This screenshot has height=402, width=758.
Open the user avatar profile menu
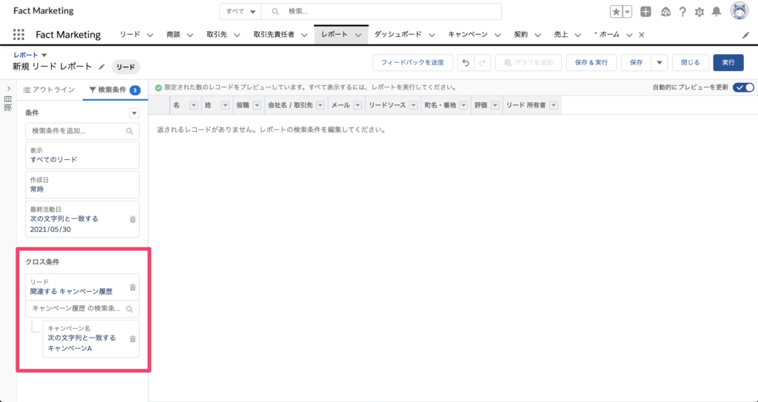pos(739,10)
